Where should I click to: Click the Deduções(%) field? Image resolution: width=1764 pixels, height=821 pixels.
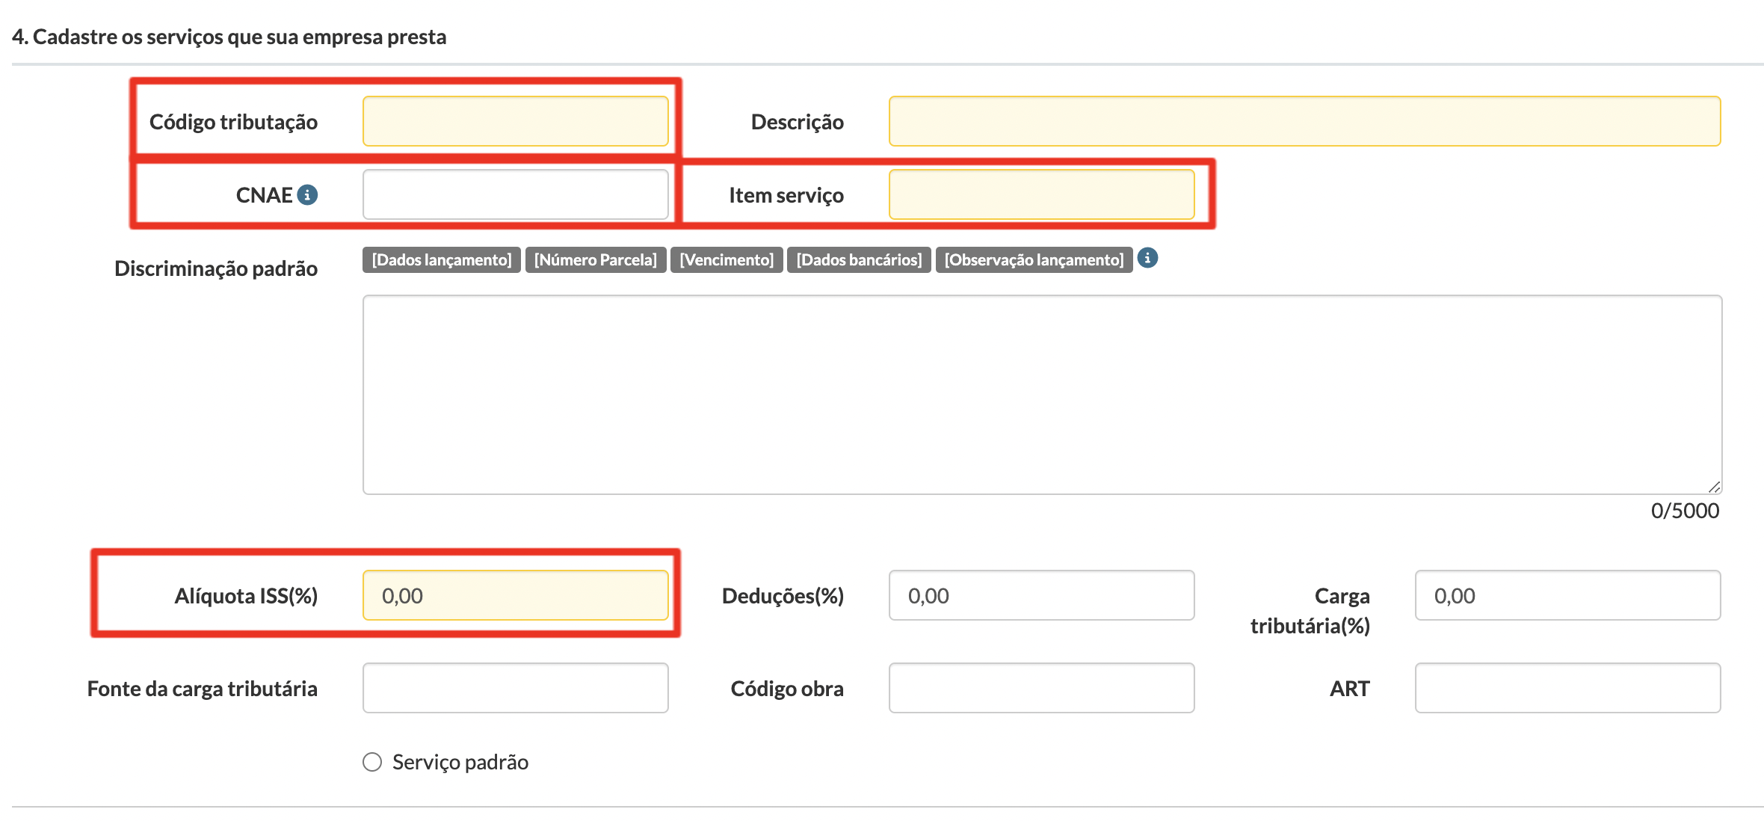point(1041,595)
